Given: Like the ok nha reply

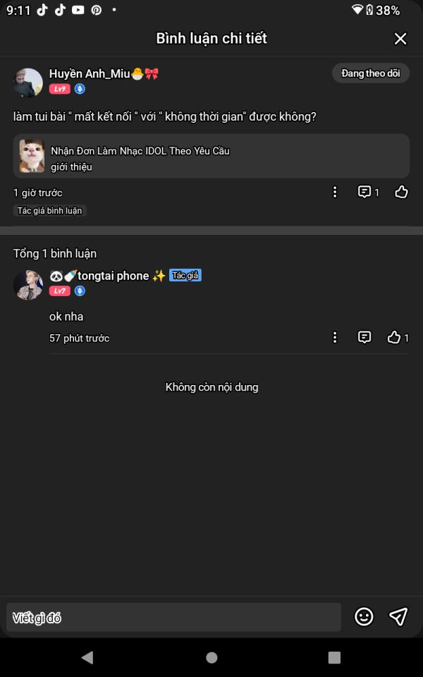Looking at the screenshot, I should click(x=394, y=337).
